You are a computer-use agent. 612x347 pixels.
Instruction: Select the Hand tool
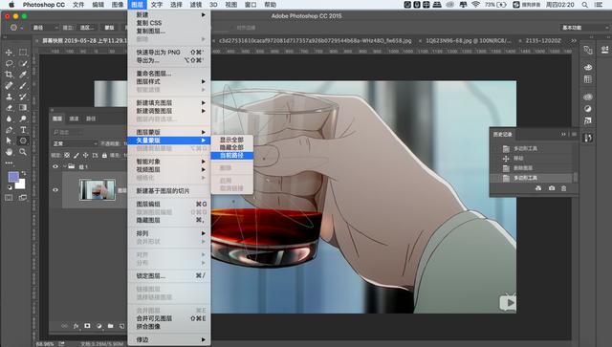[9, 152]
